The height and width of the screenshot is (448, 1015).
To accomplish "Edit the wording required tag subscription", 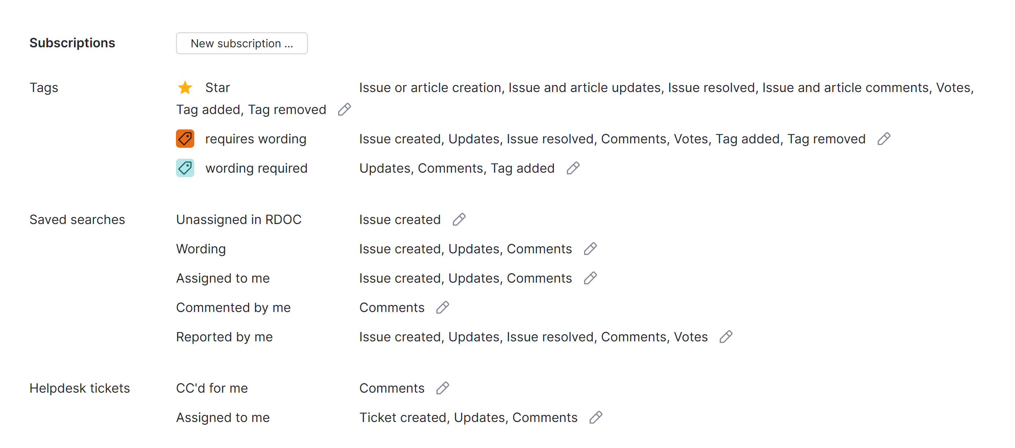I will pyautogui.click(x=573, y=168).
